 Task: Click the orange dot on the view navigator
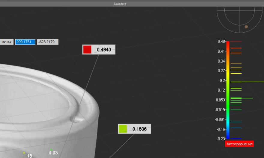point(246,27)
